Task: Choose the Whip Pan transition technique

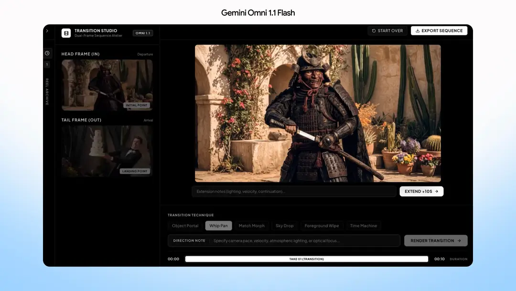Action: click(x=218, y=226)
